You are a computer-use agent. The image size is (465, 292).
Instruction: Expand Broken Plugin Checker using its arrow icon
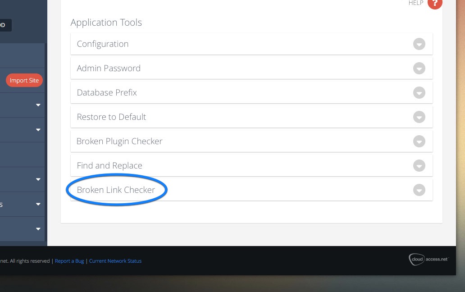tap(419, 141)
